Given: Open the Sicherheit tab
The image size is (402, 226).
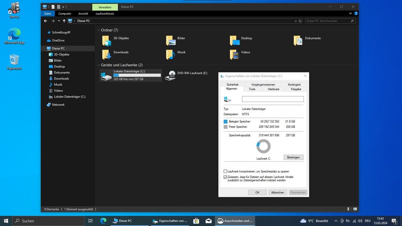Looking at the screenshot, I should point(232,84).
